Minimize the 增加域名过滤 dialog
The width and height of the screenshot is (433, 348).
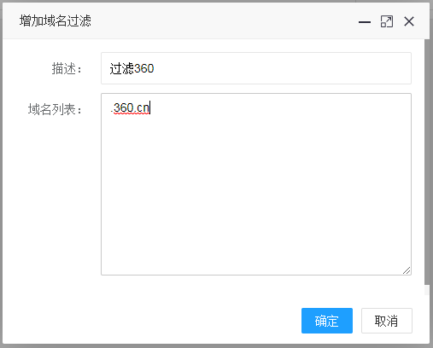pos(365,21)
